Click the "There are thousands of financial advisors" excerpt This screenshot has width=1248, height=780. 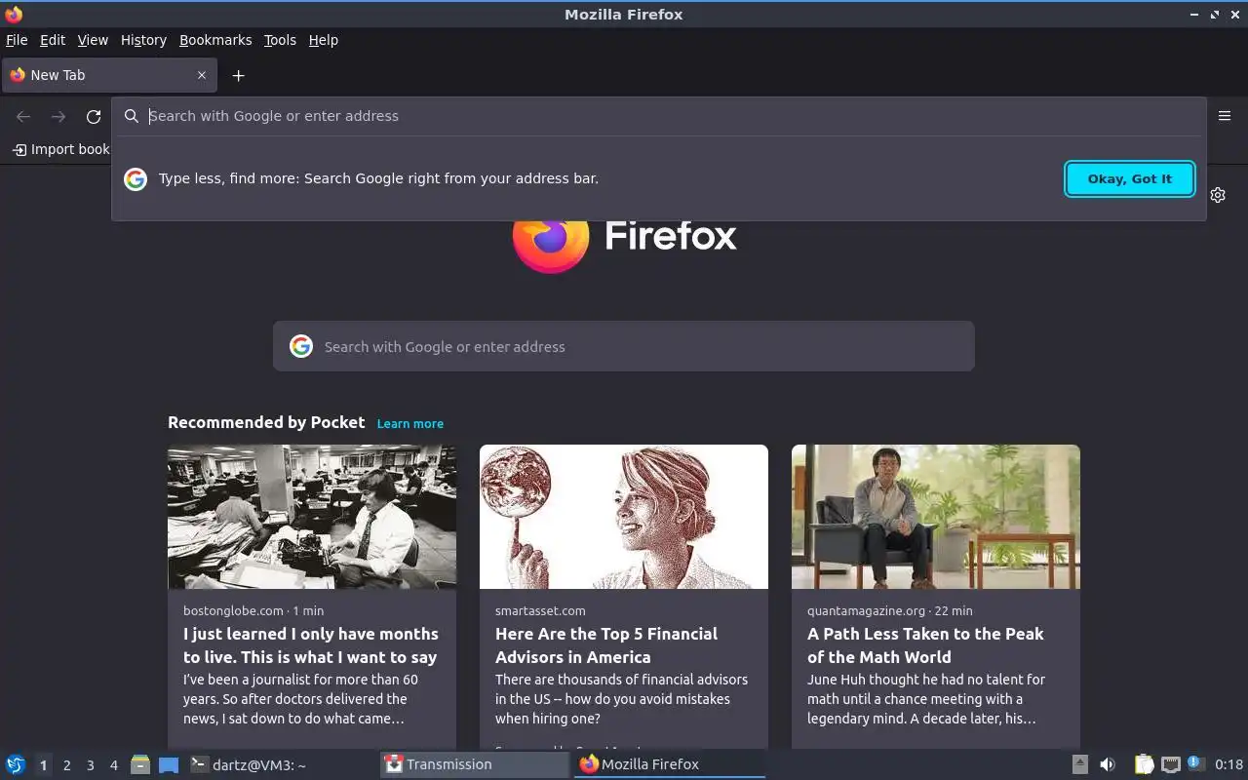coord(621,699)
